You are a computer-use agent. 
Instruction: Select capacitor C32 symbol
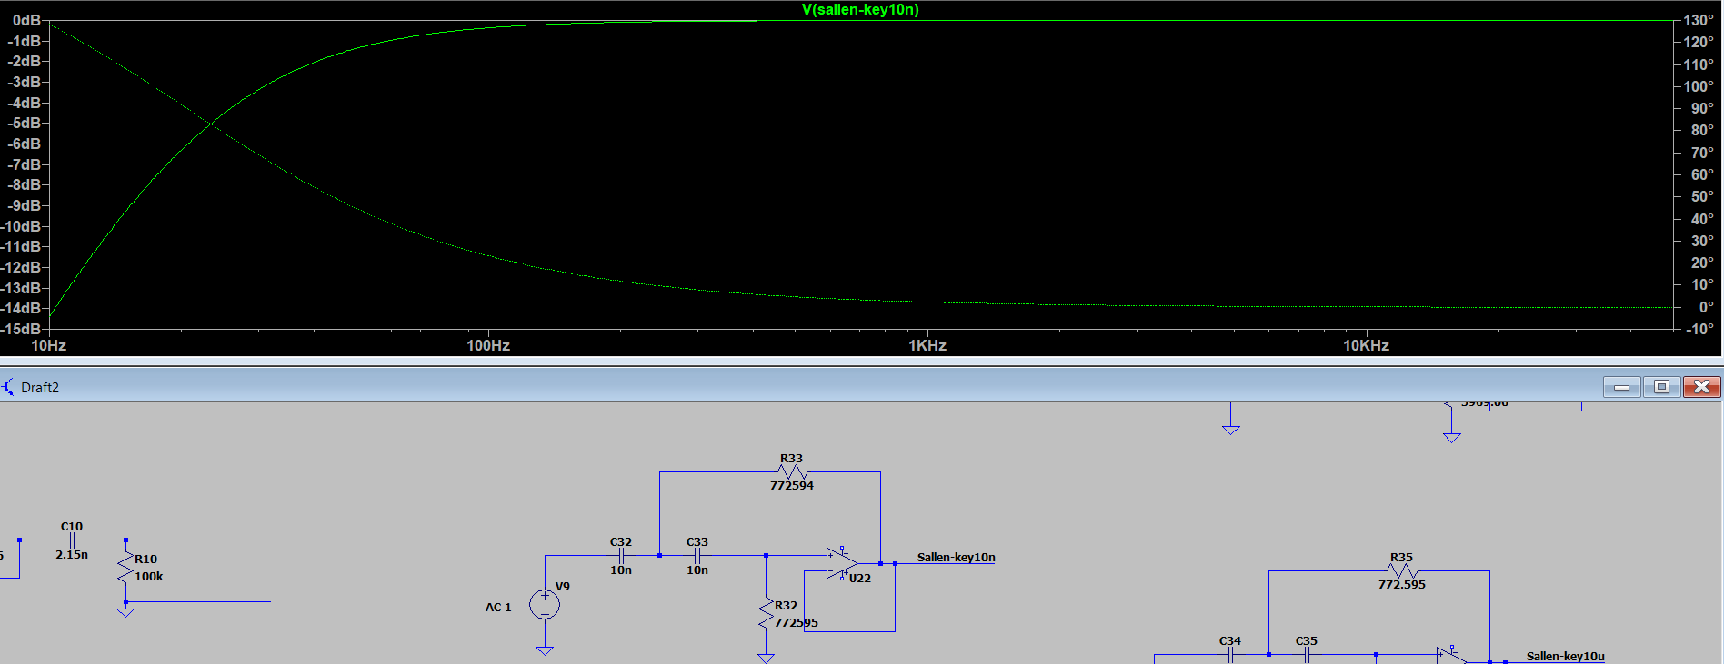pos(621,555)
